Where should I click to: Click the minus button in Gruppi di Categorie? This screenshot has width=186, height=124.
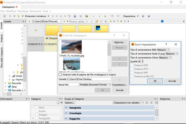[x=147, y=103]
